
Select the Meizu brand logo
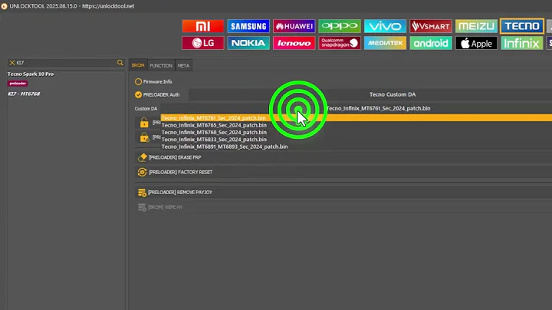476,26
